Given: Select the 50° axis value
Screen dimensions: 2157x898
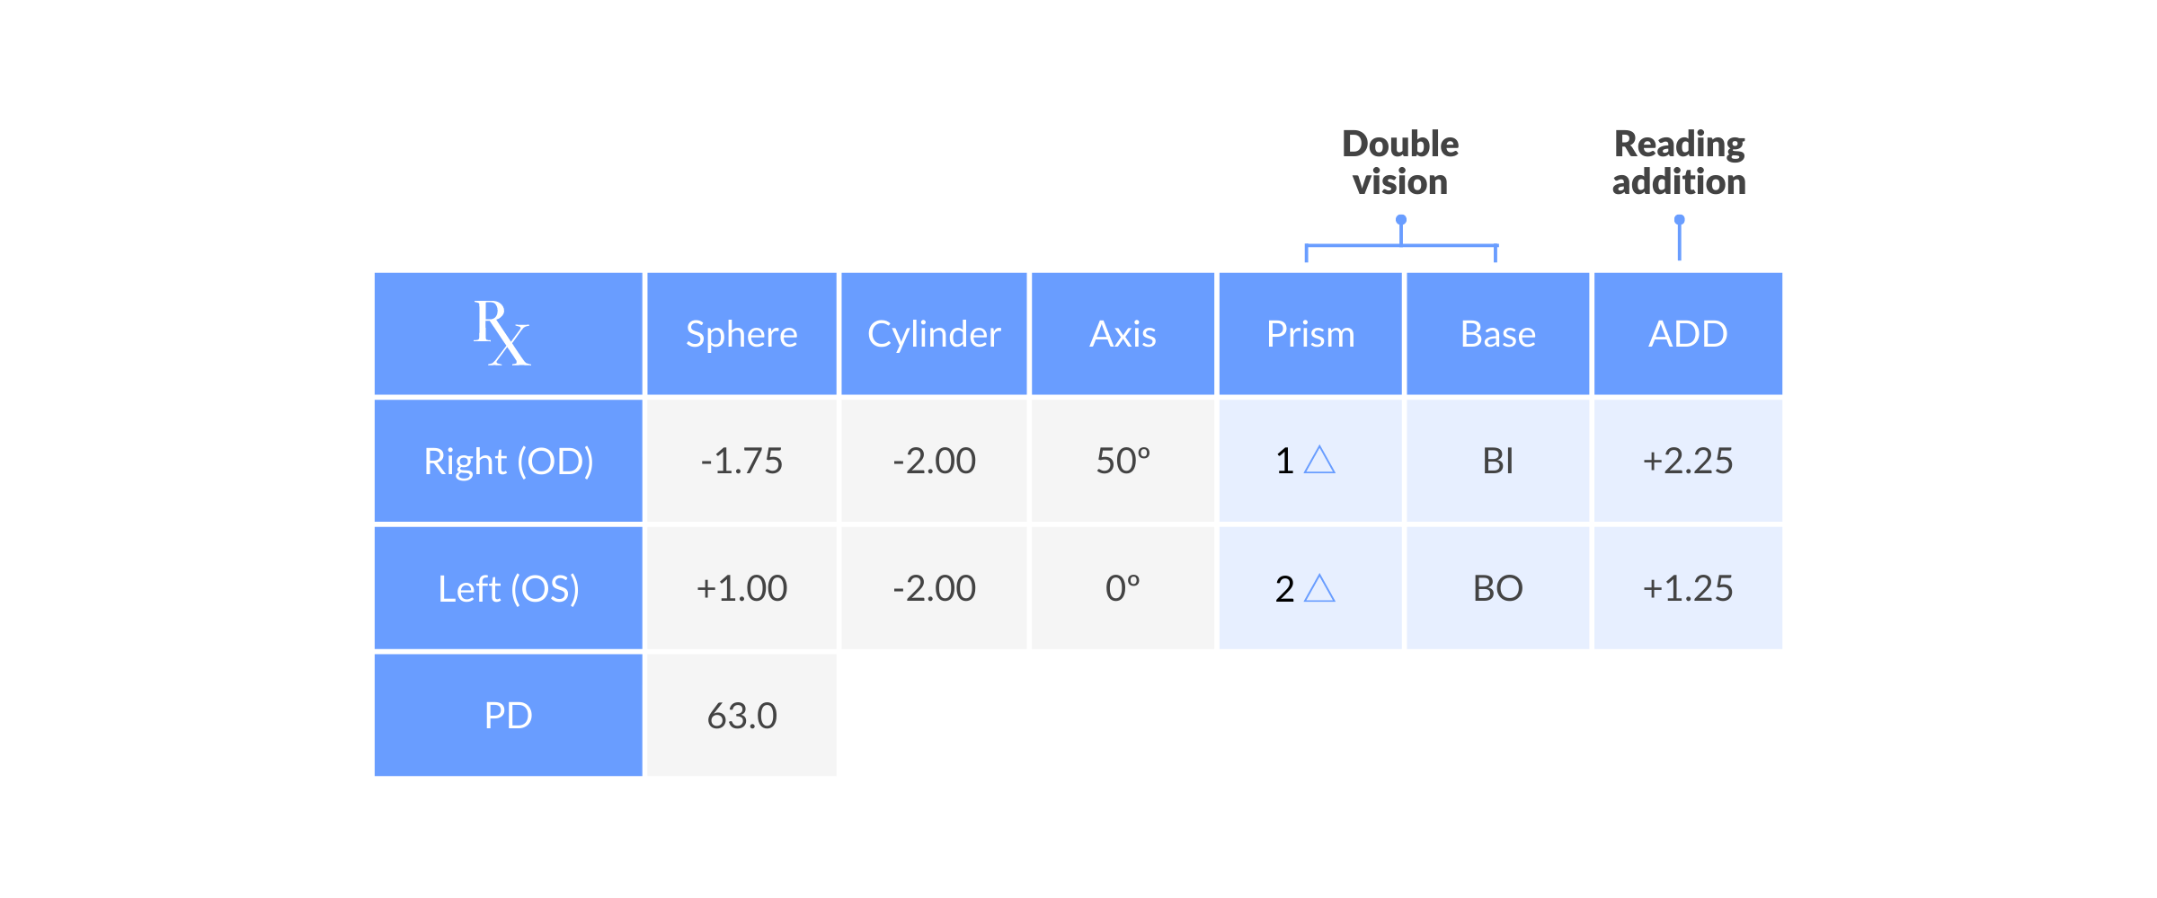Looking at the screenshot, I should tap(1123, 462).
